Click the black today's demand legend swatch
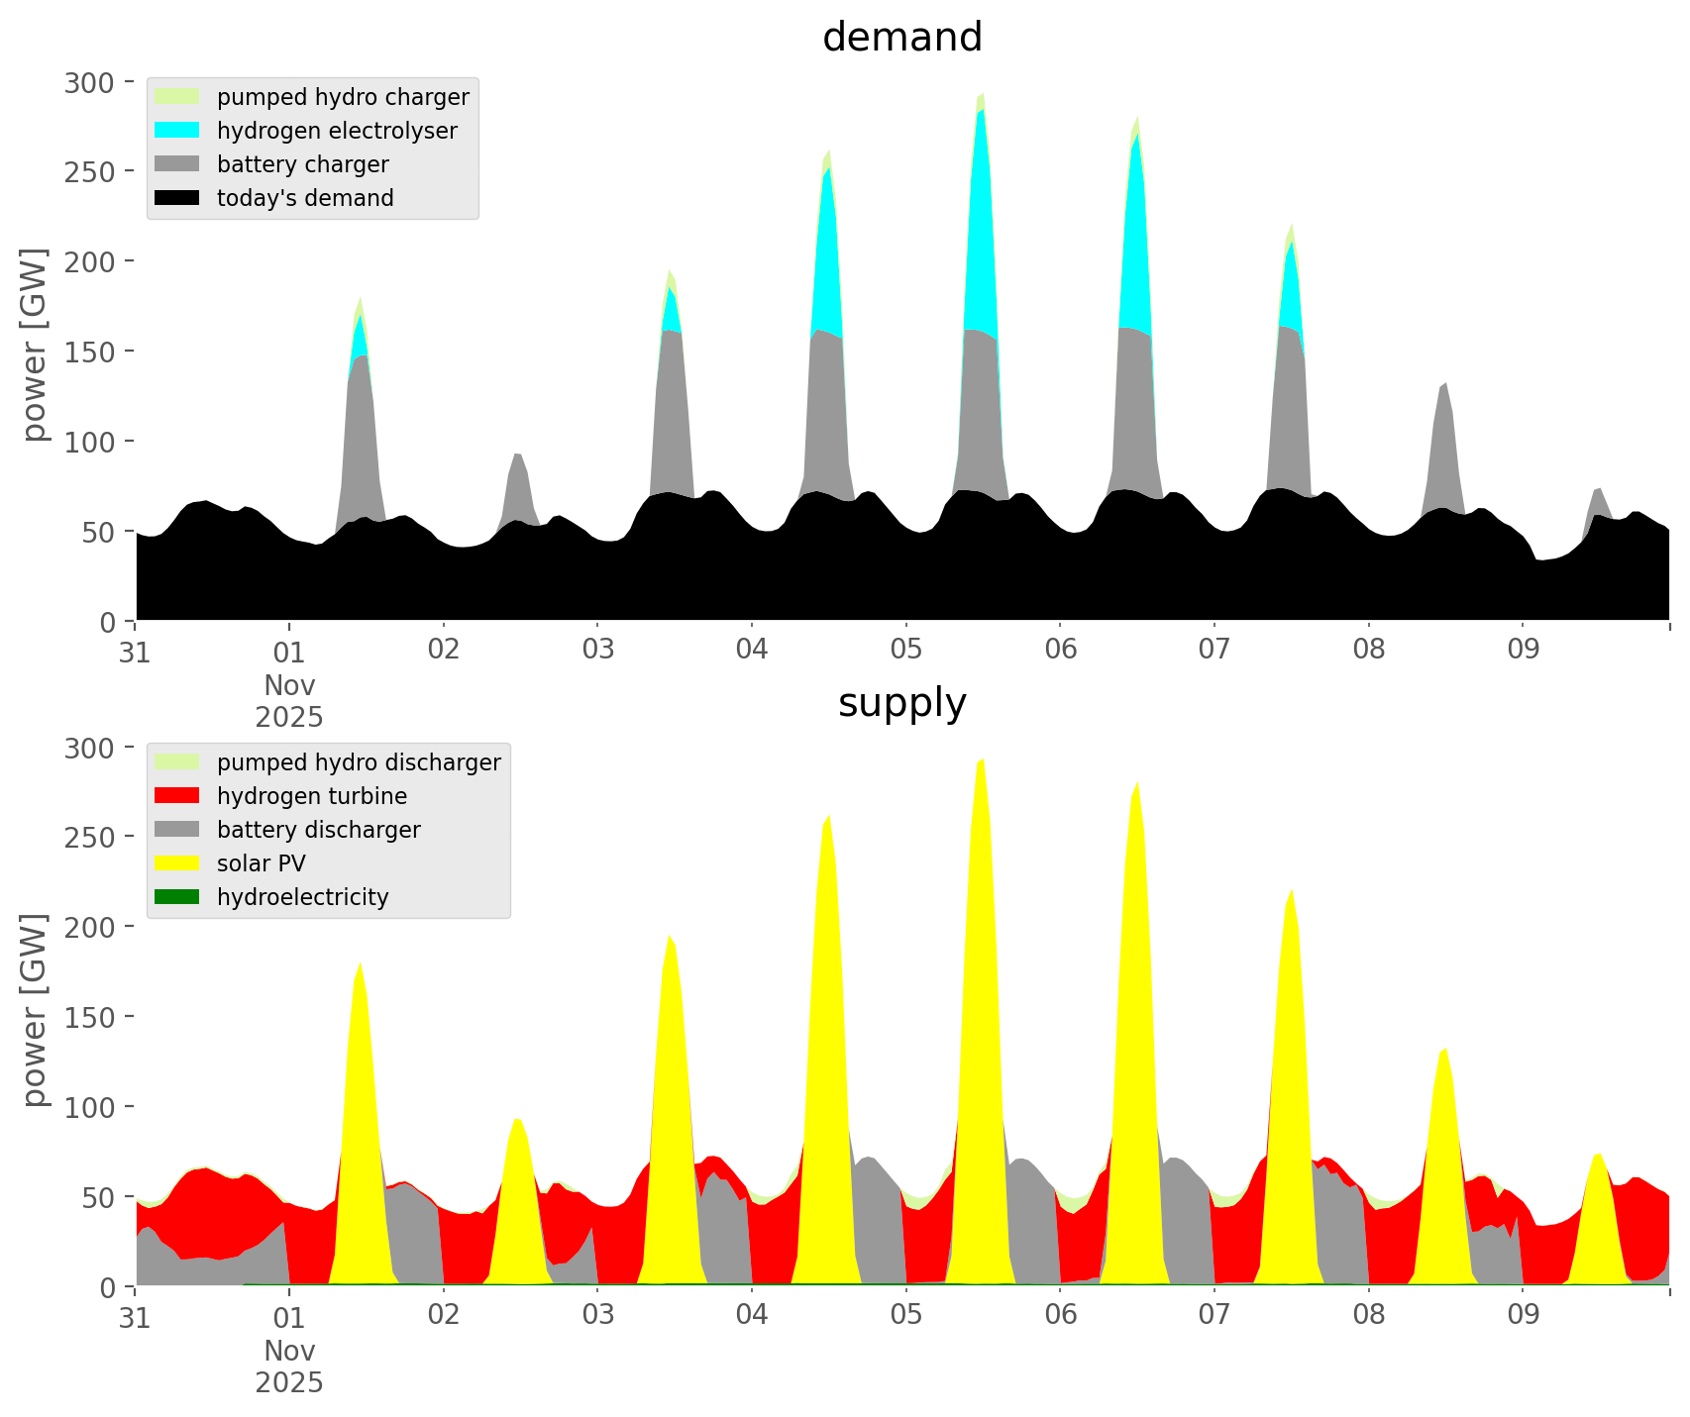 click(177, 198)
